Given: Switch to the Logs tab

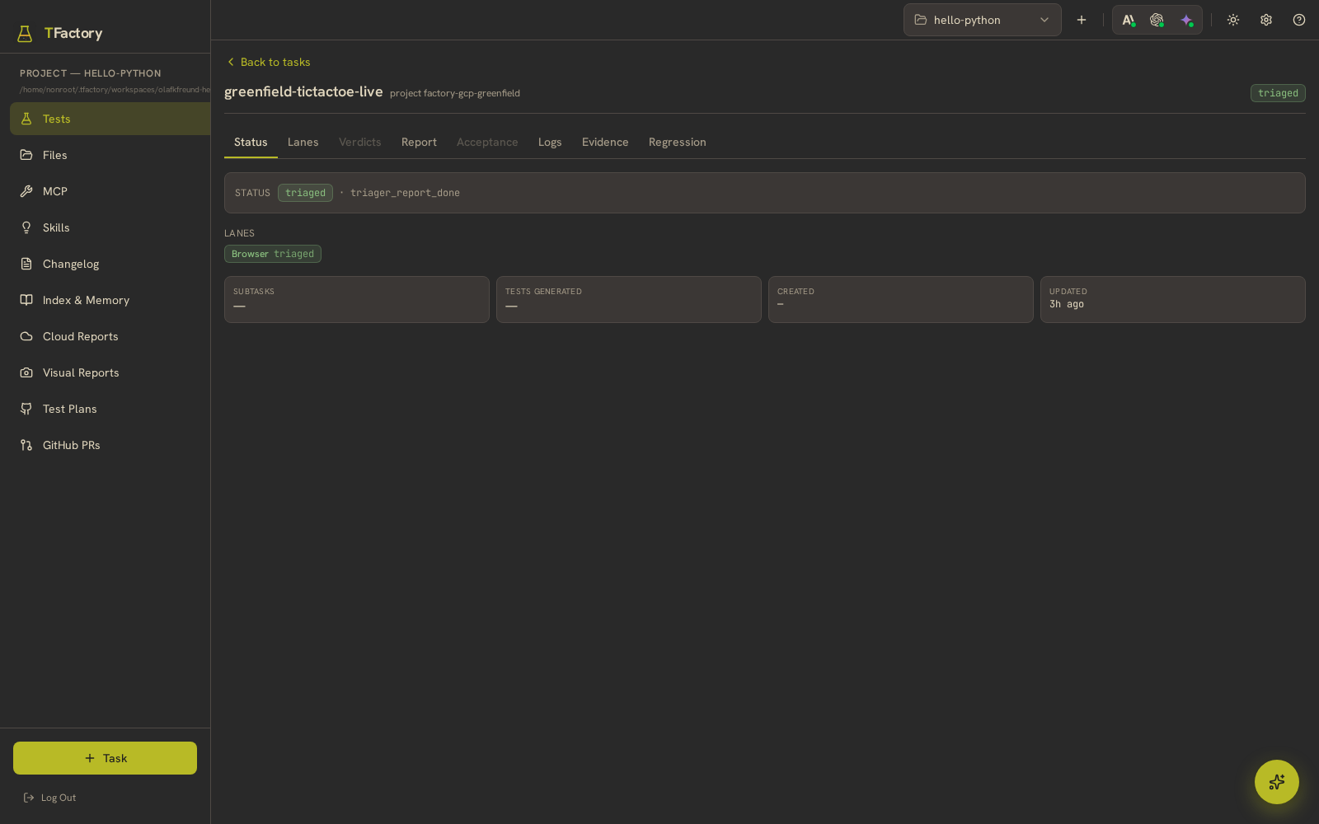Looking at the screenshot, I should 550,142.
